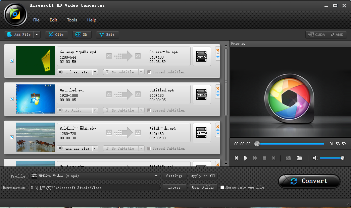Viewport: 351px width, 208px height.
Task: Click the file list vertical scrollbar
Action: point(226,82)
